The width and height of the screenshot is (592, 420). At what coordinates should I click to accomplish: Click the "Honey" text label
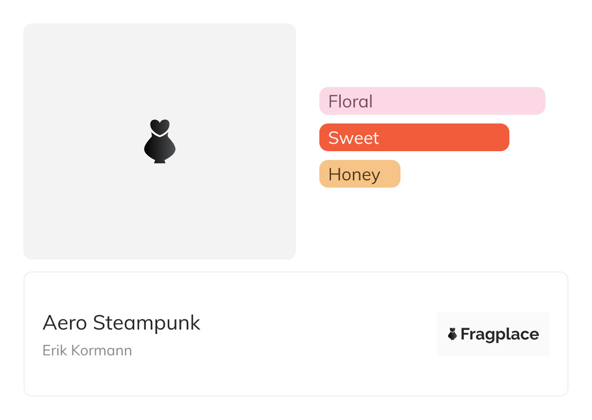(x=354, y=175)
